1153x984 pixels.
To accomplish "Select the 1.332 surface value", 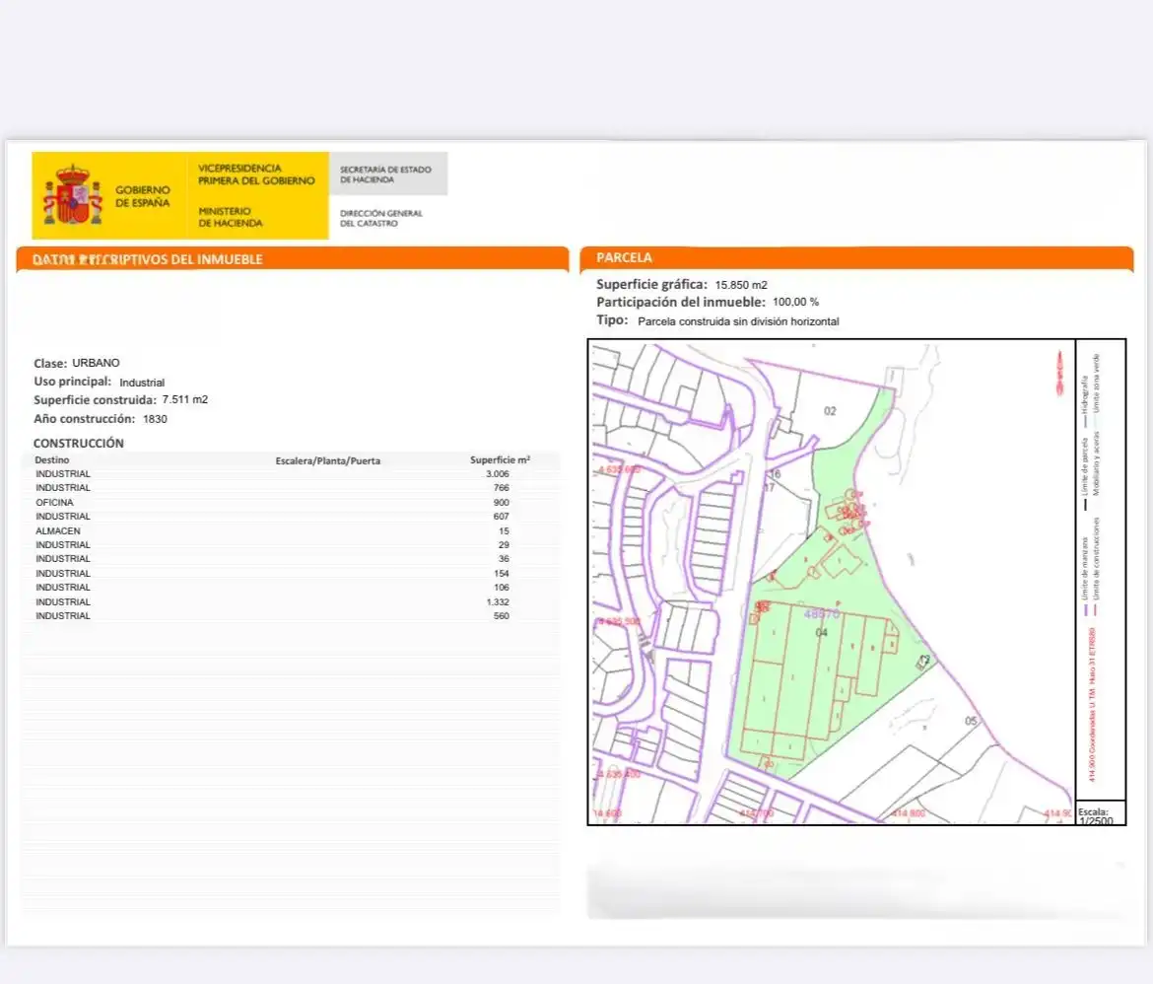I will click(498, 602).
